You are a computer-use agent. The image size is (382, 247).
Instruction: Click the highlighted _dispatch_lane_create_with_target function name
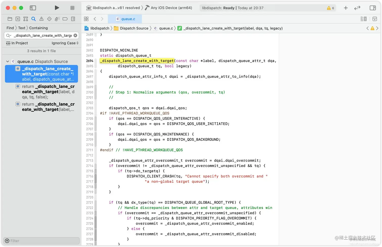tap(137, 61)
